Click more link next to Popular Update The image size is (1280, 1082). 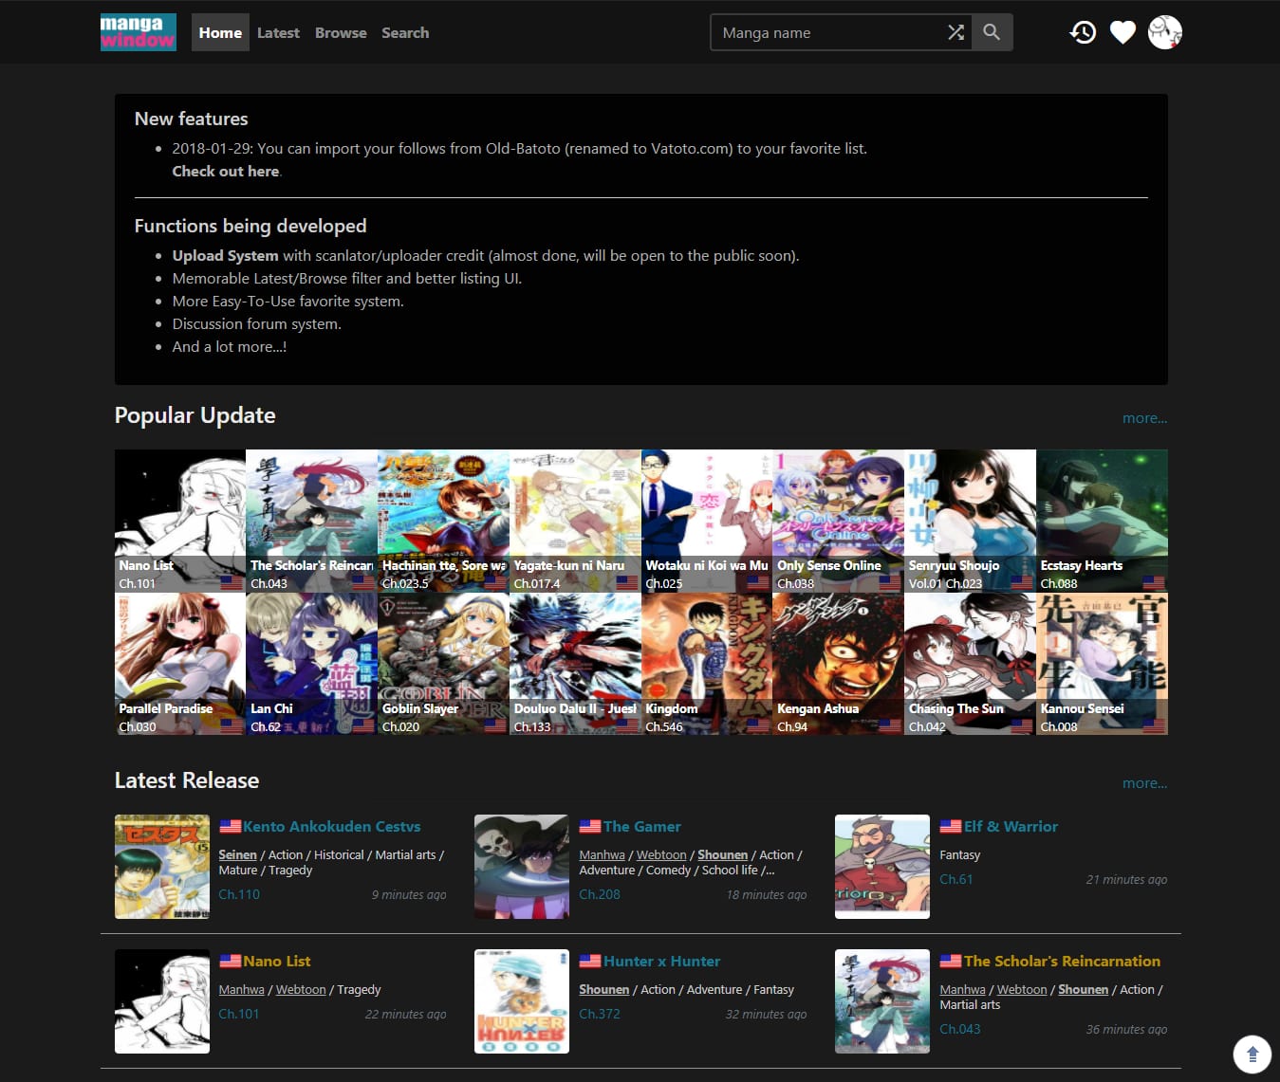coord(1144,418)
